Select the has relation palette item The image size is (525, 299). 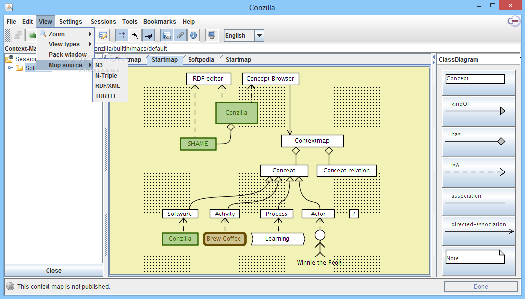[x=478, y=142]
